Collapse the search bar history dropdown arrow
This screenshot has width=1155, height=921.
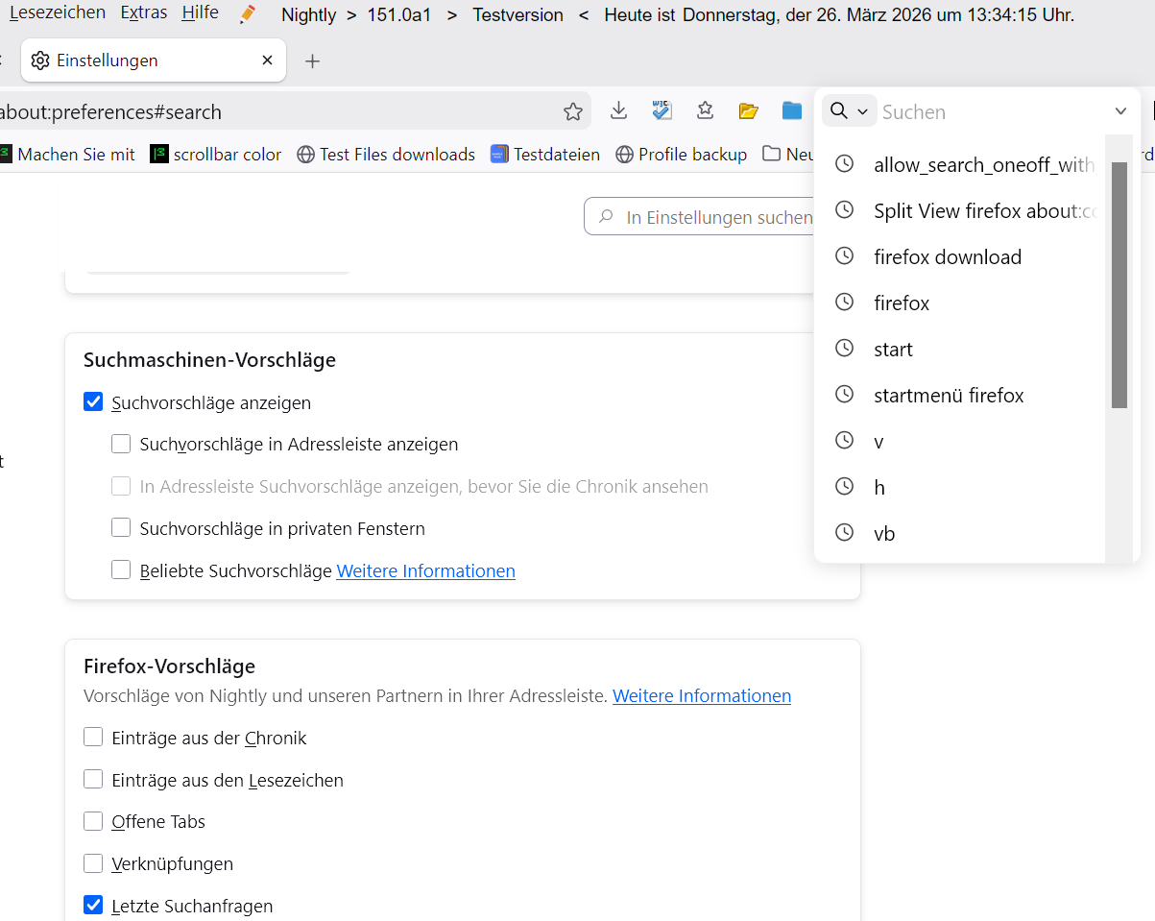[1120, 111]
